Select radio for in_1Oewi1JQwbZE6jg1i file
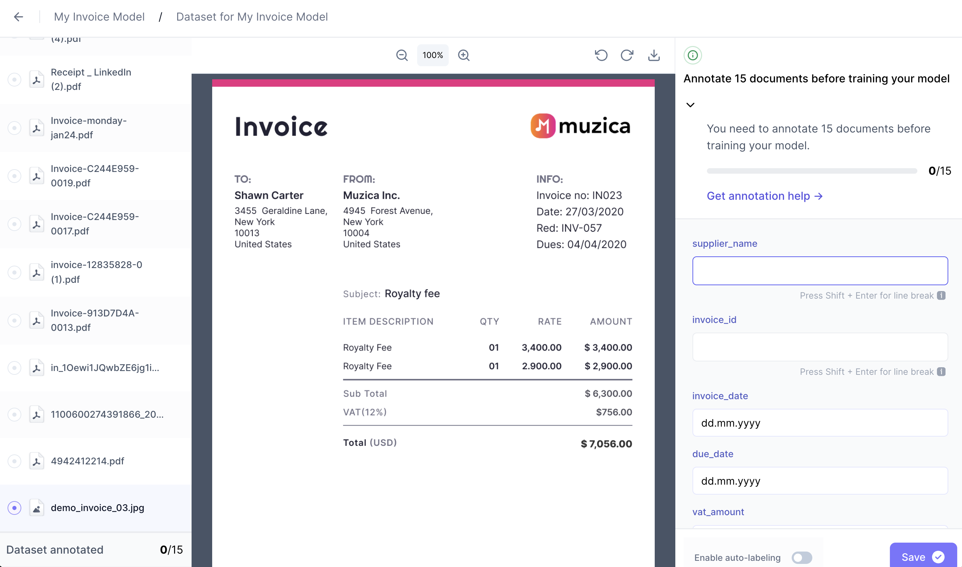Screen dimensions: 962x567 [14, 368]
